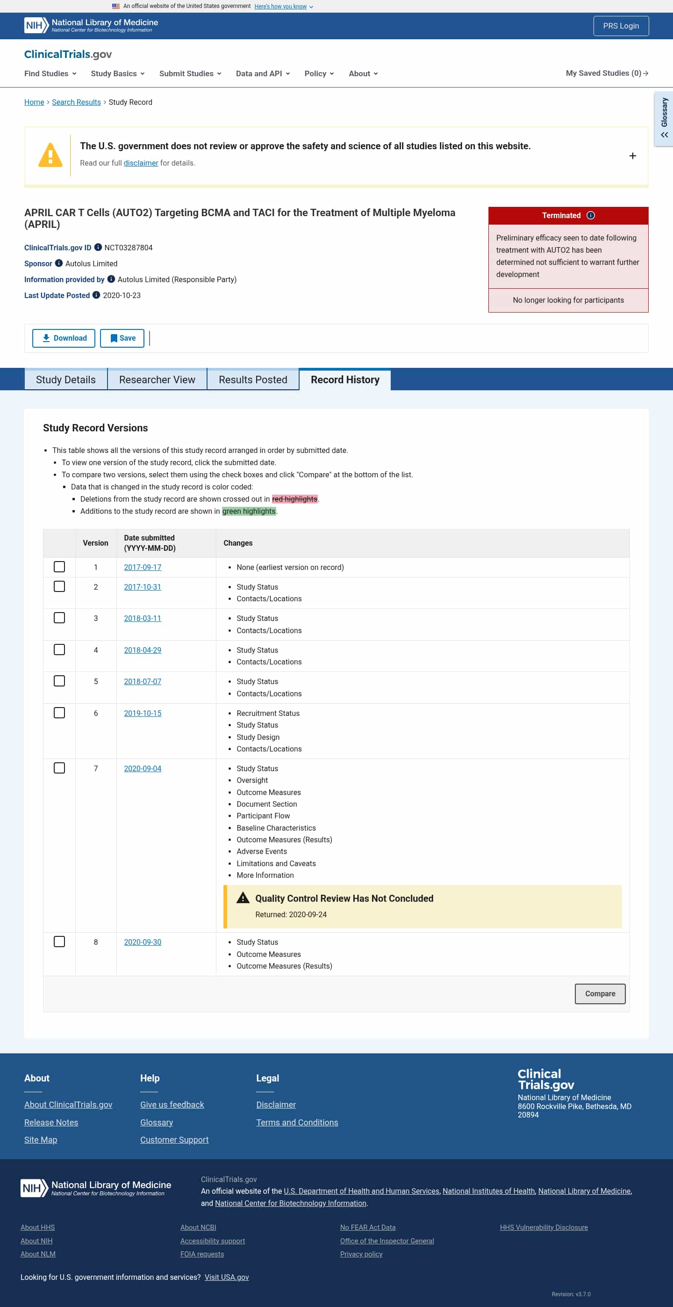Open the Researcher View tab
This screenshot has width=673, height=1307.
coord(157,380)
